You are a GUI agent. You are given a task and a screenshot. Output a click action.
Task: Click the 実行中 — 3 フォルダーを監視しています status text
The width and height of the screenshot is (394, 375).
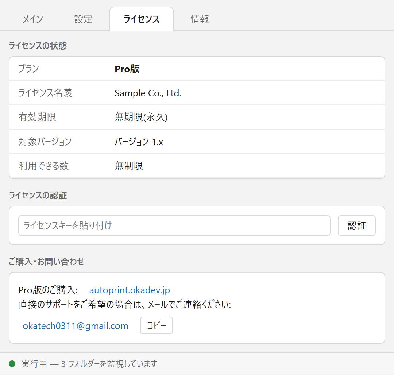coord(89,363)
